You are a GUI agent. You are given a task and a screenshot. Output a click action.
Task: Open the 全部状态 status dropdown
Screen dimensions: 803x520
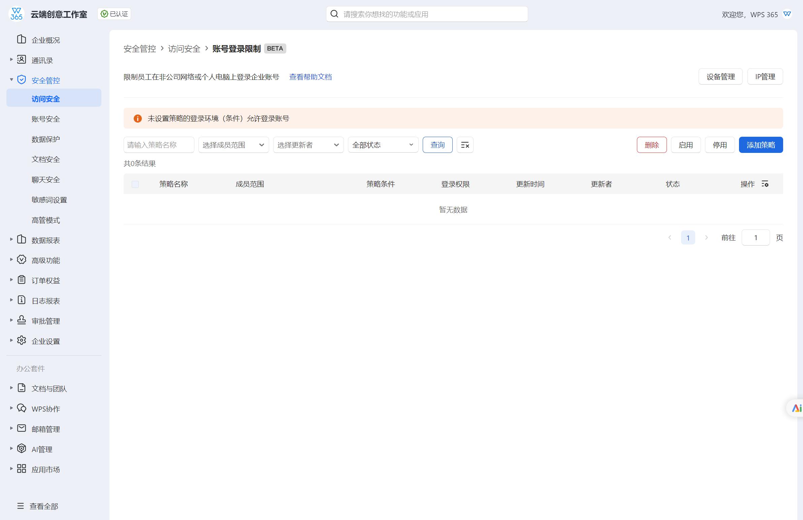coord(383,145)
